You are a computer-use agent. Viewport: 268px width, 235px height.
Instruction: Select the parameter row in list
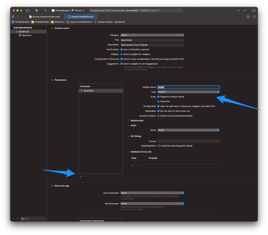pos(101,91)
